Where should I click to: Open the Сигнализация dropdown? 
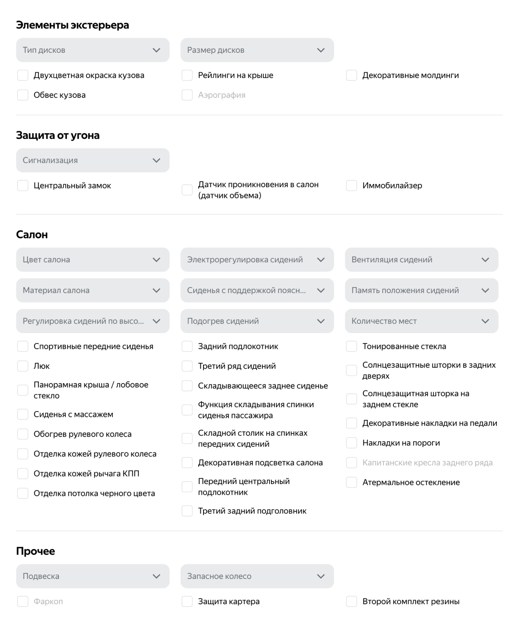point(93,160)
